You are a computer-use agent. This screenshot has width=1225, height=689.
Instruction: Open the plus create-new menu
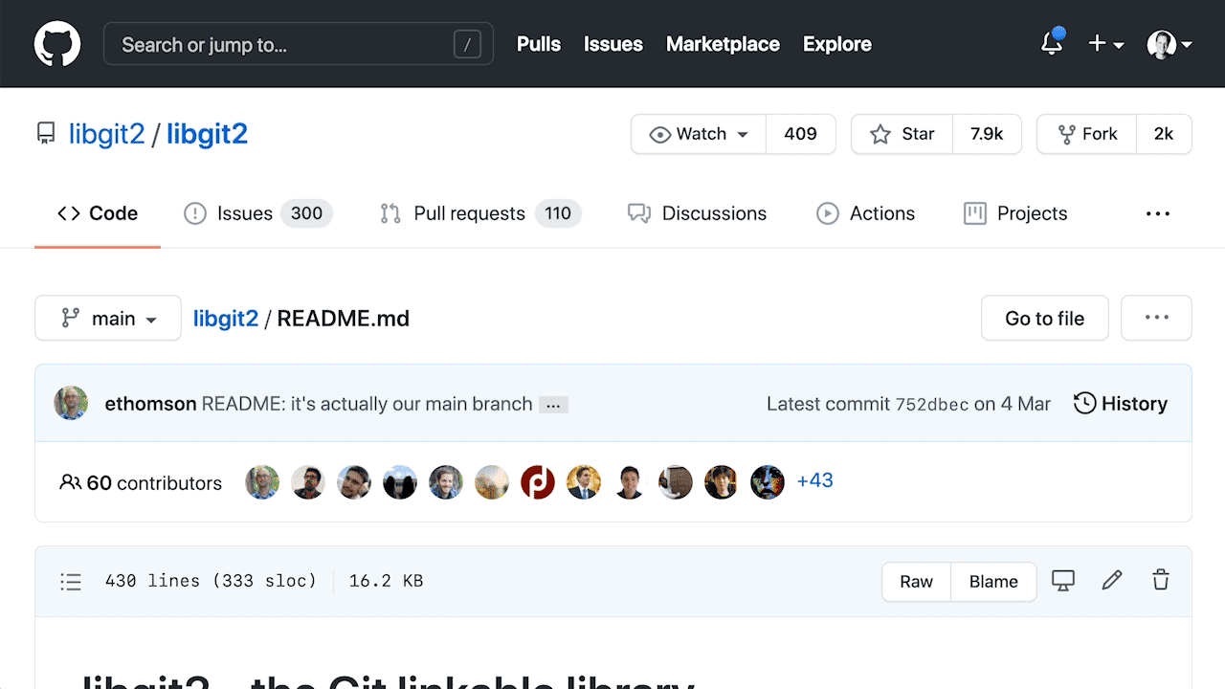[x=1105, y=44]
